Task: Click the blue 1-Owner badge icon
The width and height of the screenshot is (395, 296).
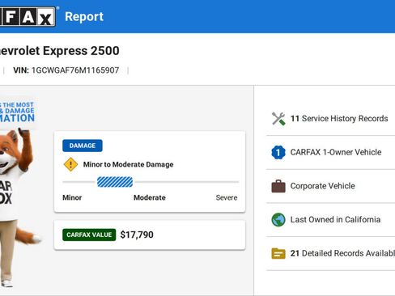Action: click(x=278, y=152)
